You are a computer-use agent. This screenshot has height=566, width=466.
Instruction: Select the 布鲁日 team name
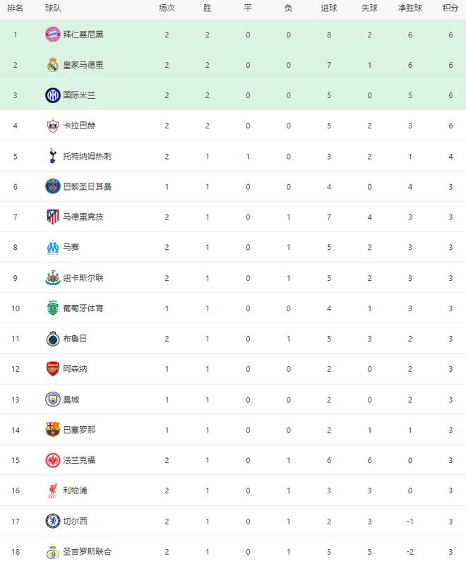75,338
